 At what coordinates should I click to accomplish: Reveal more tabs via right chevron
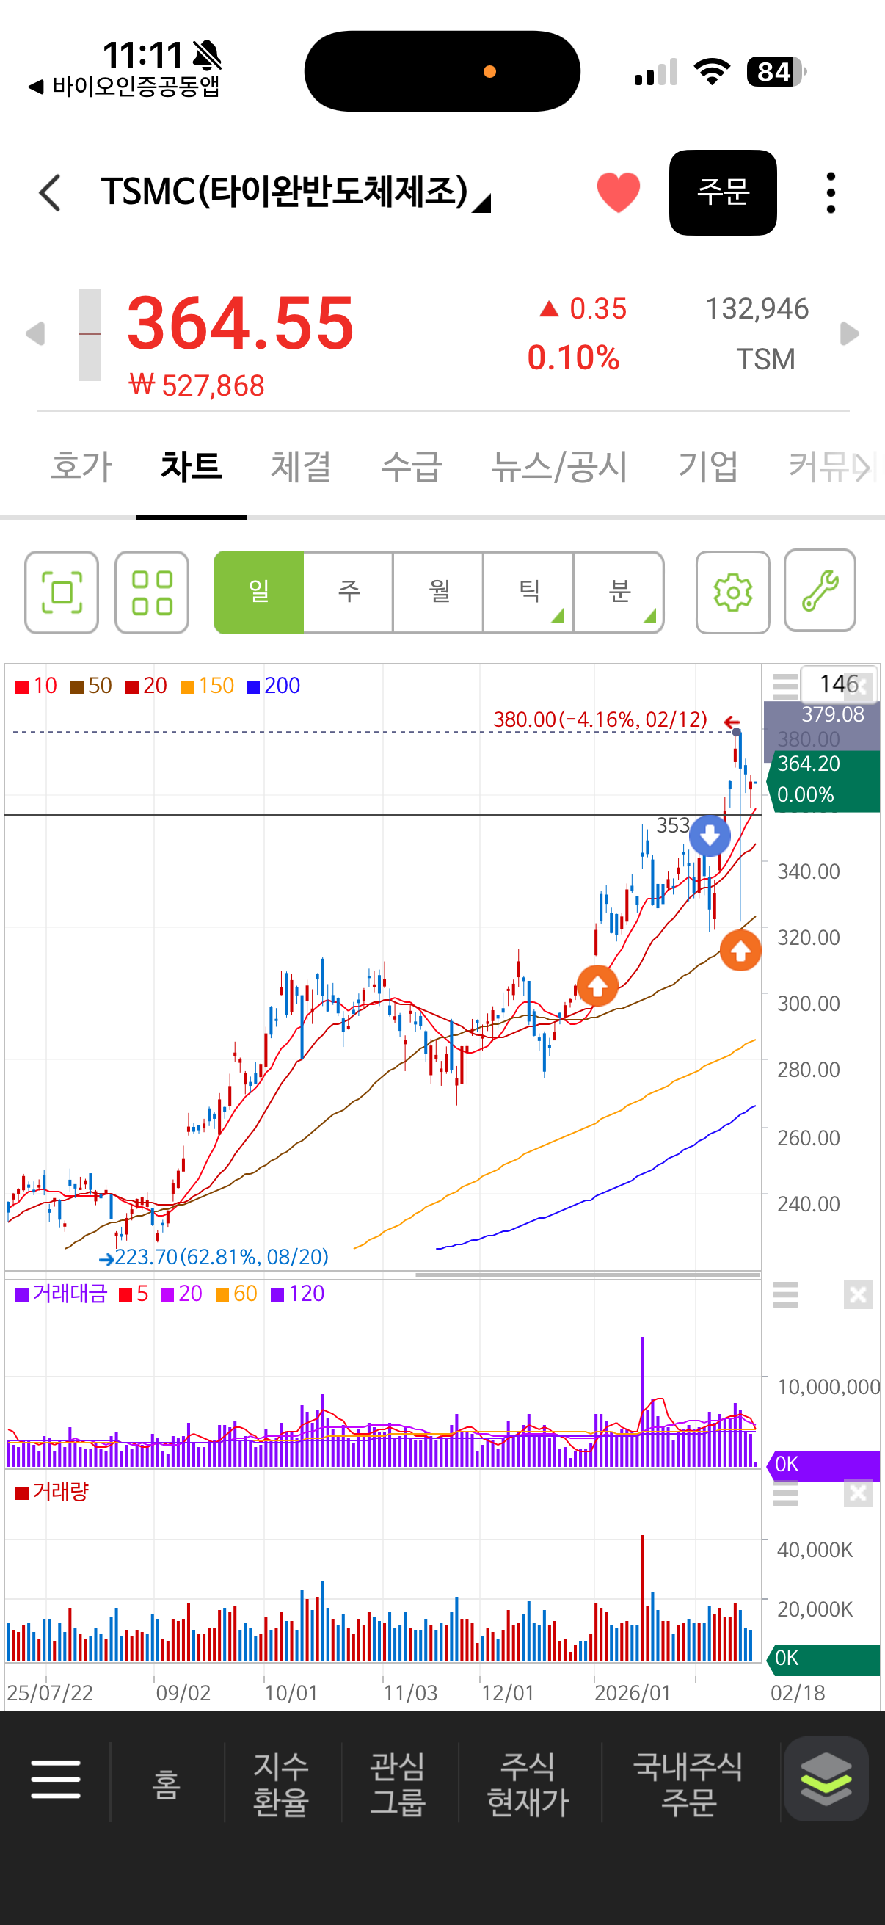pos(862,468)
